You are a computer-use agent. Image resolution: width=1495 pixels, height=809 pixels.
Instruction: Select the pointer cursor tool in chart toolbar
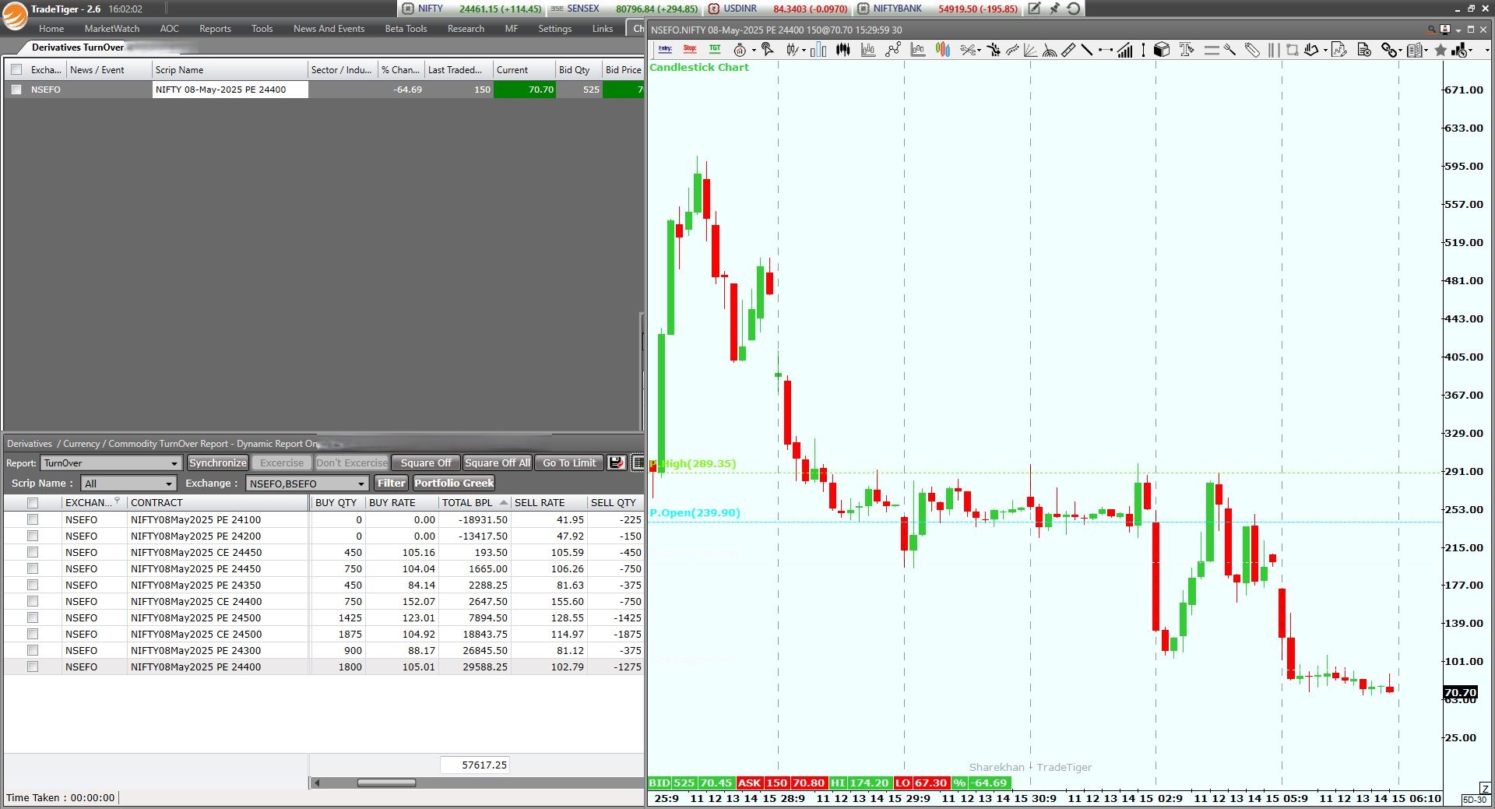(x=767, y=49)
